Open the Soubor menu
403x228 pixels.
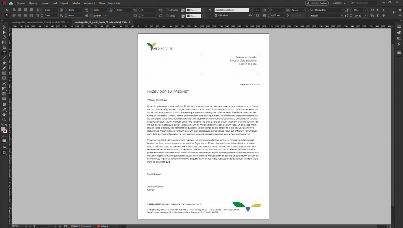21,3
